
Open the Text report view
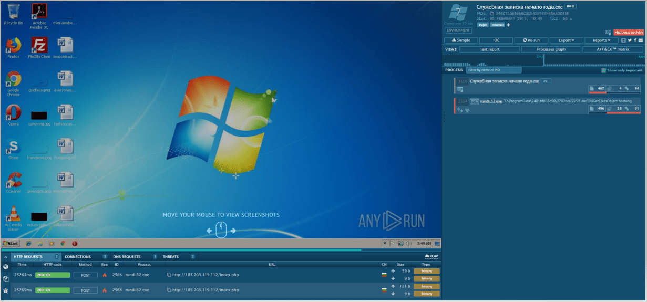(x=490, y=49)
